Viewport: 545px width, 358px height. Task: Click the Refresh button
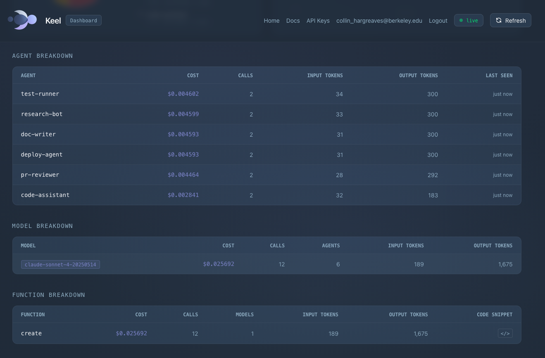click(x=511, y=20)
